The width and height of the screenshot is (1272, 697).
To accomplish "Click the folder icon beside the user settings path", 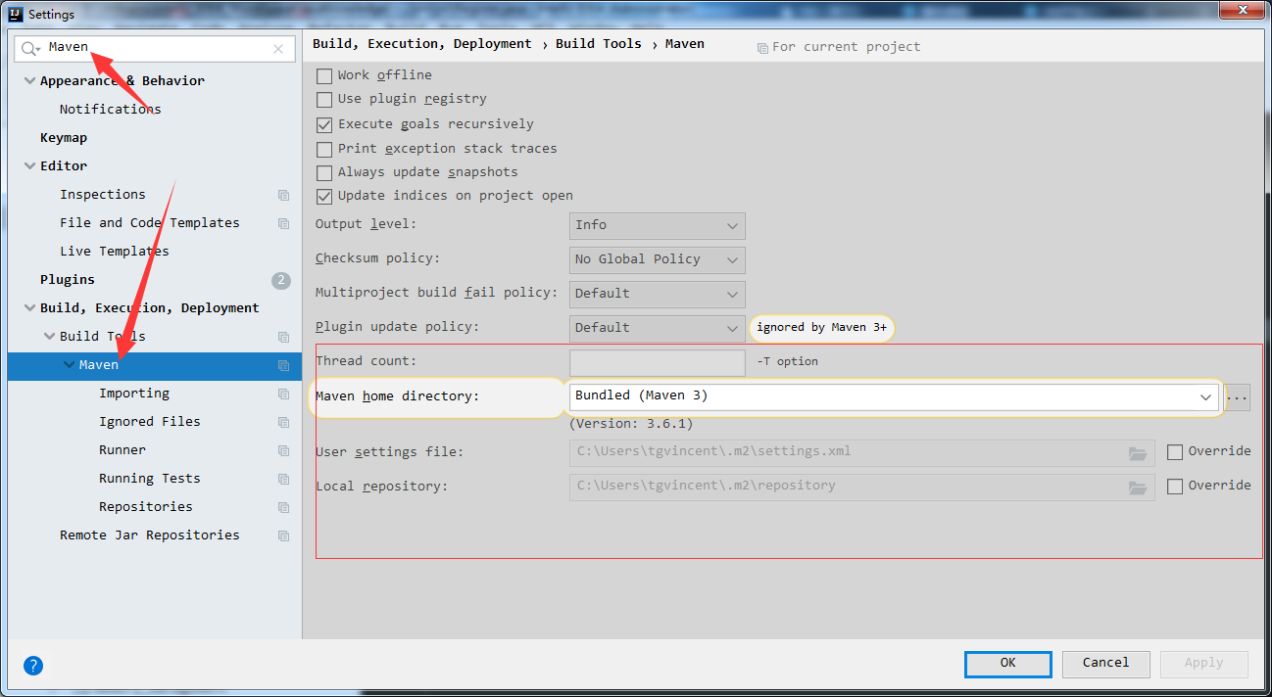I will click(1138, 451).
